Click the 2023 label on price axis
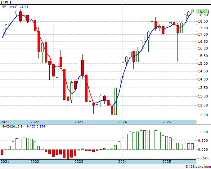The image size is (211, 169). click(79, 122)
